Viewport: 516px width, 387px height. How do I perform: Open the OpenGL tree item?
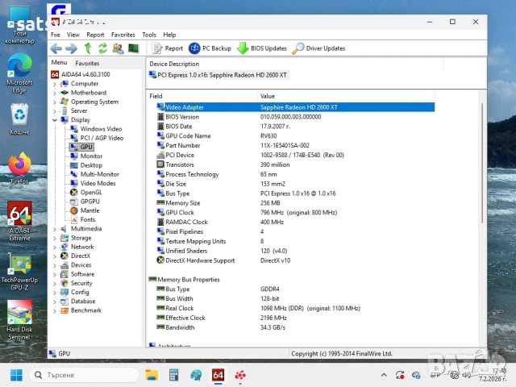click(x=91, y=192)
